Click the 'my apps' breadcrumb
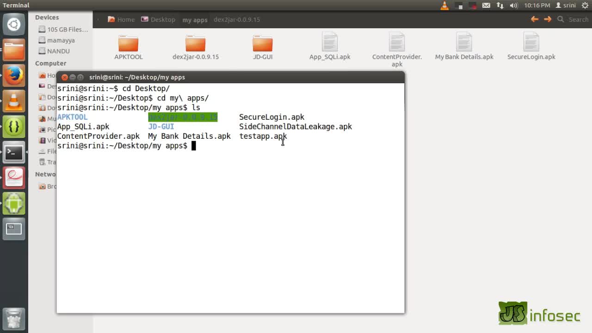This screenshot has width=592, height=333. (x=195, y=20)
